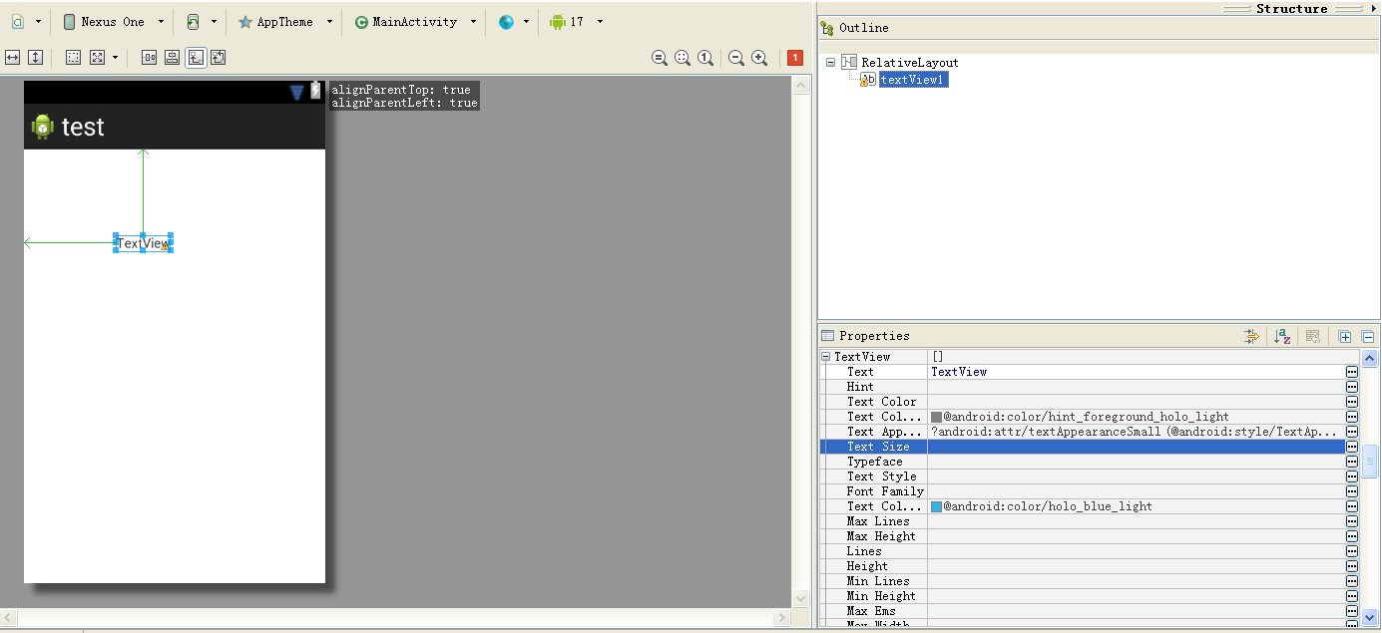
Task: Select textView1 in the Outline tree
Action: point(912,80)
